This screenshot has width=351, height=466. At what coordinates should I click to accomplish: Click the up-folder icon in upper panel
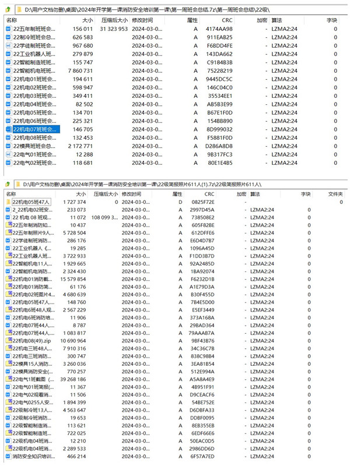tap(8, 9)
